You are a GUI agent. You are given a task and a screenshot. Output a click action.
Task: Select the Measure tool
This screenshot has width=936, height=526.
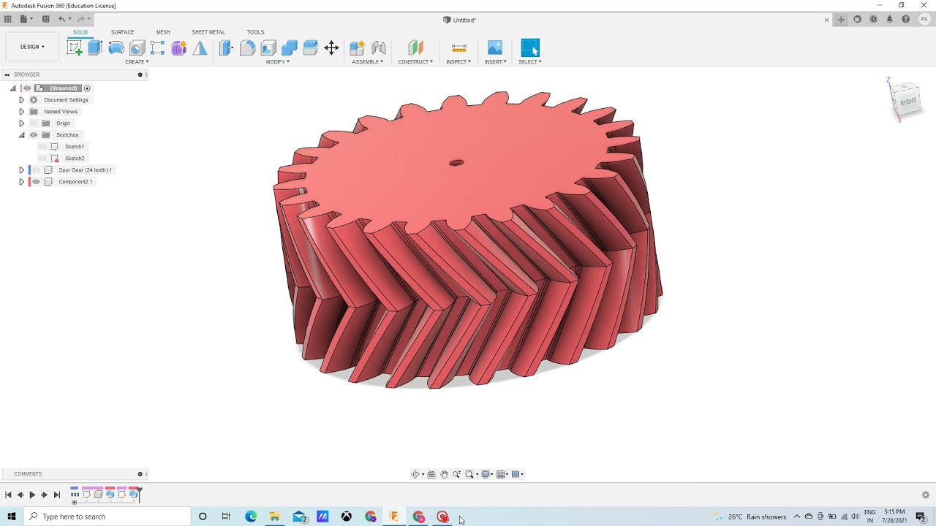(x=459, y=48)
